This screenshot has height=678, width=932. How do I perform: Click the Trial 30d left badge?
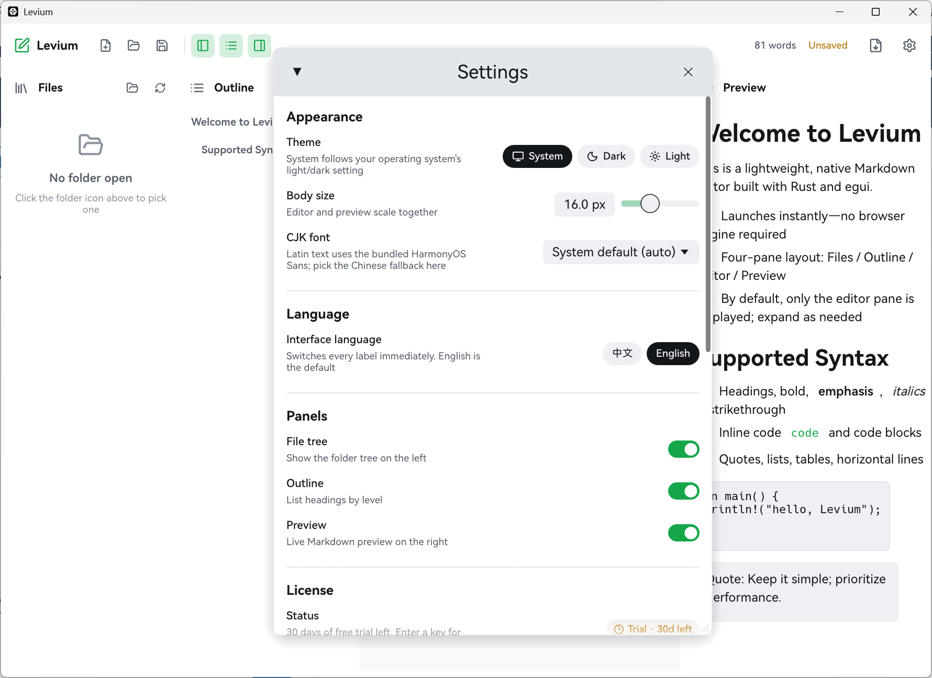[653, 628]
